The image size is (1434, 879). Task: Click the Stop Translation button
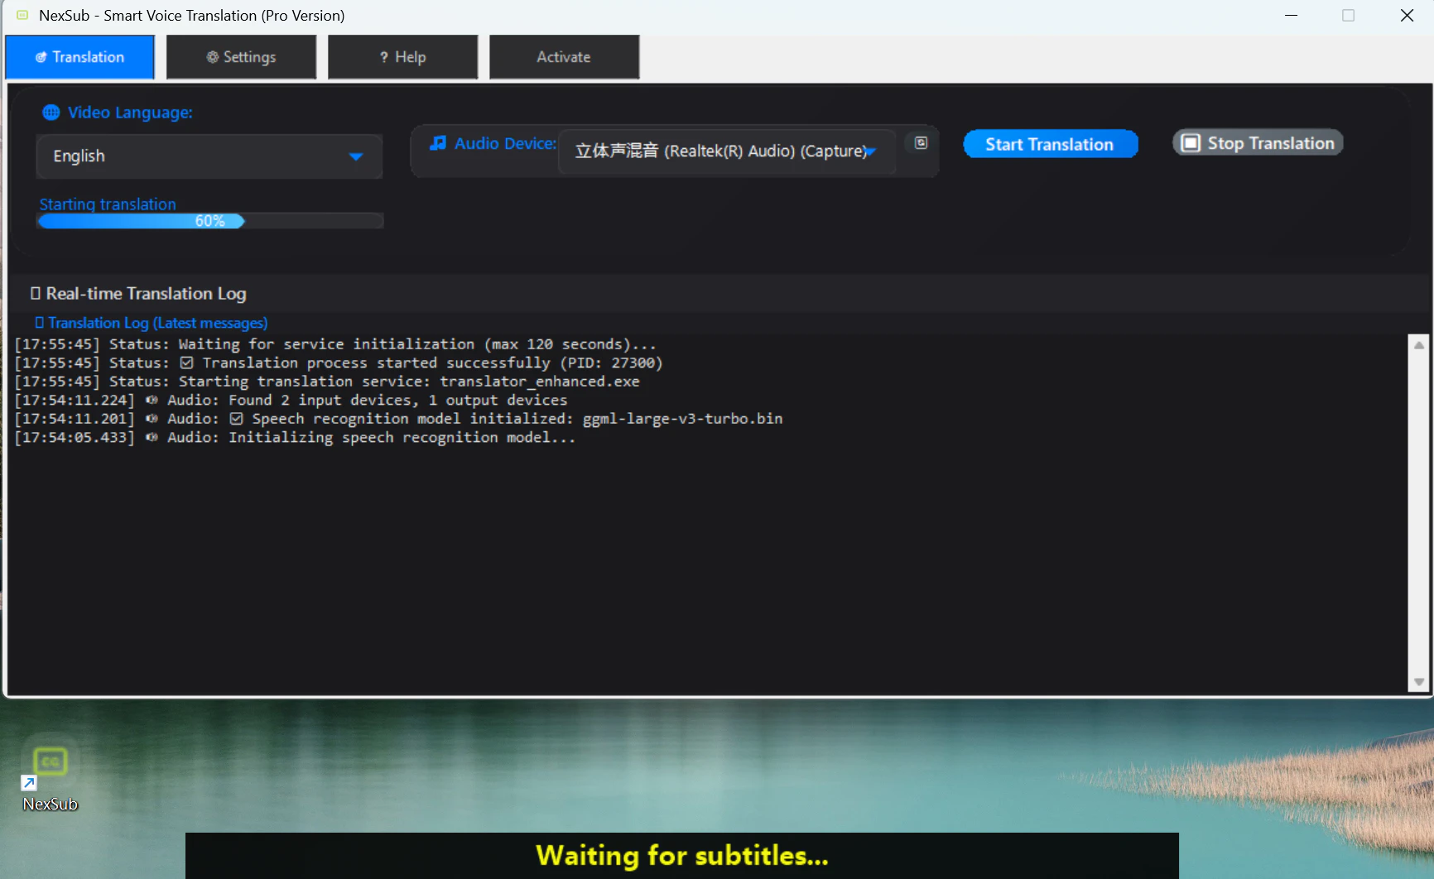1258,143
